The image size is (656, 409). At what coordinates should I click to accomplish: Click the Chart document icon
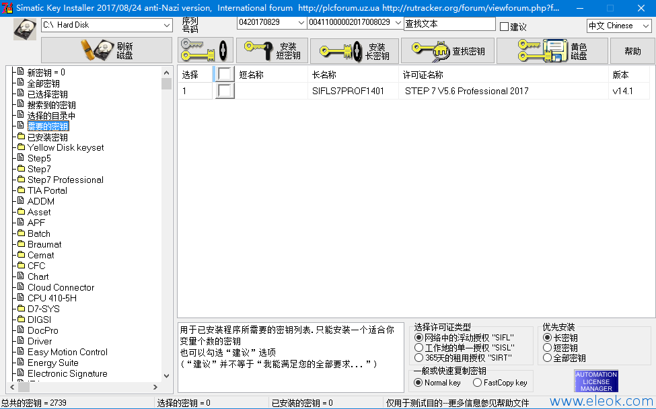point(20,276)
